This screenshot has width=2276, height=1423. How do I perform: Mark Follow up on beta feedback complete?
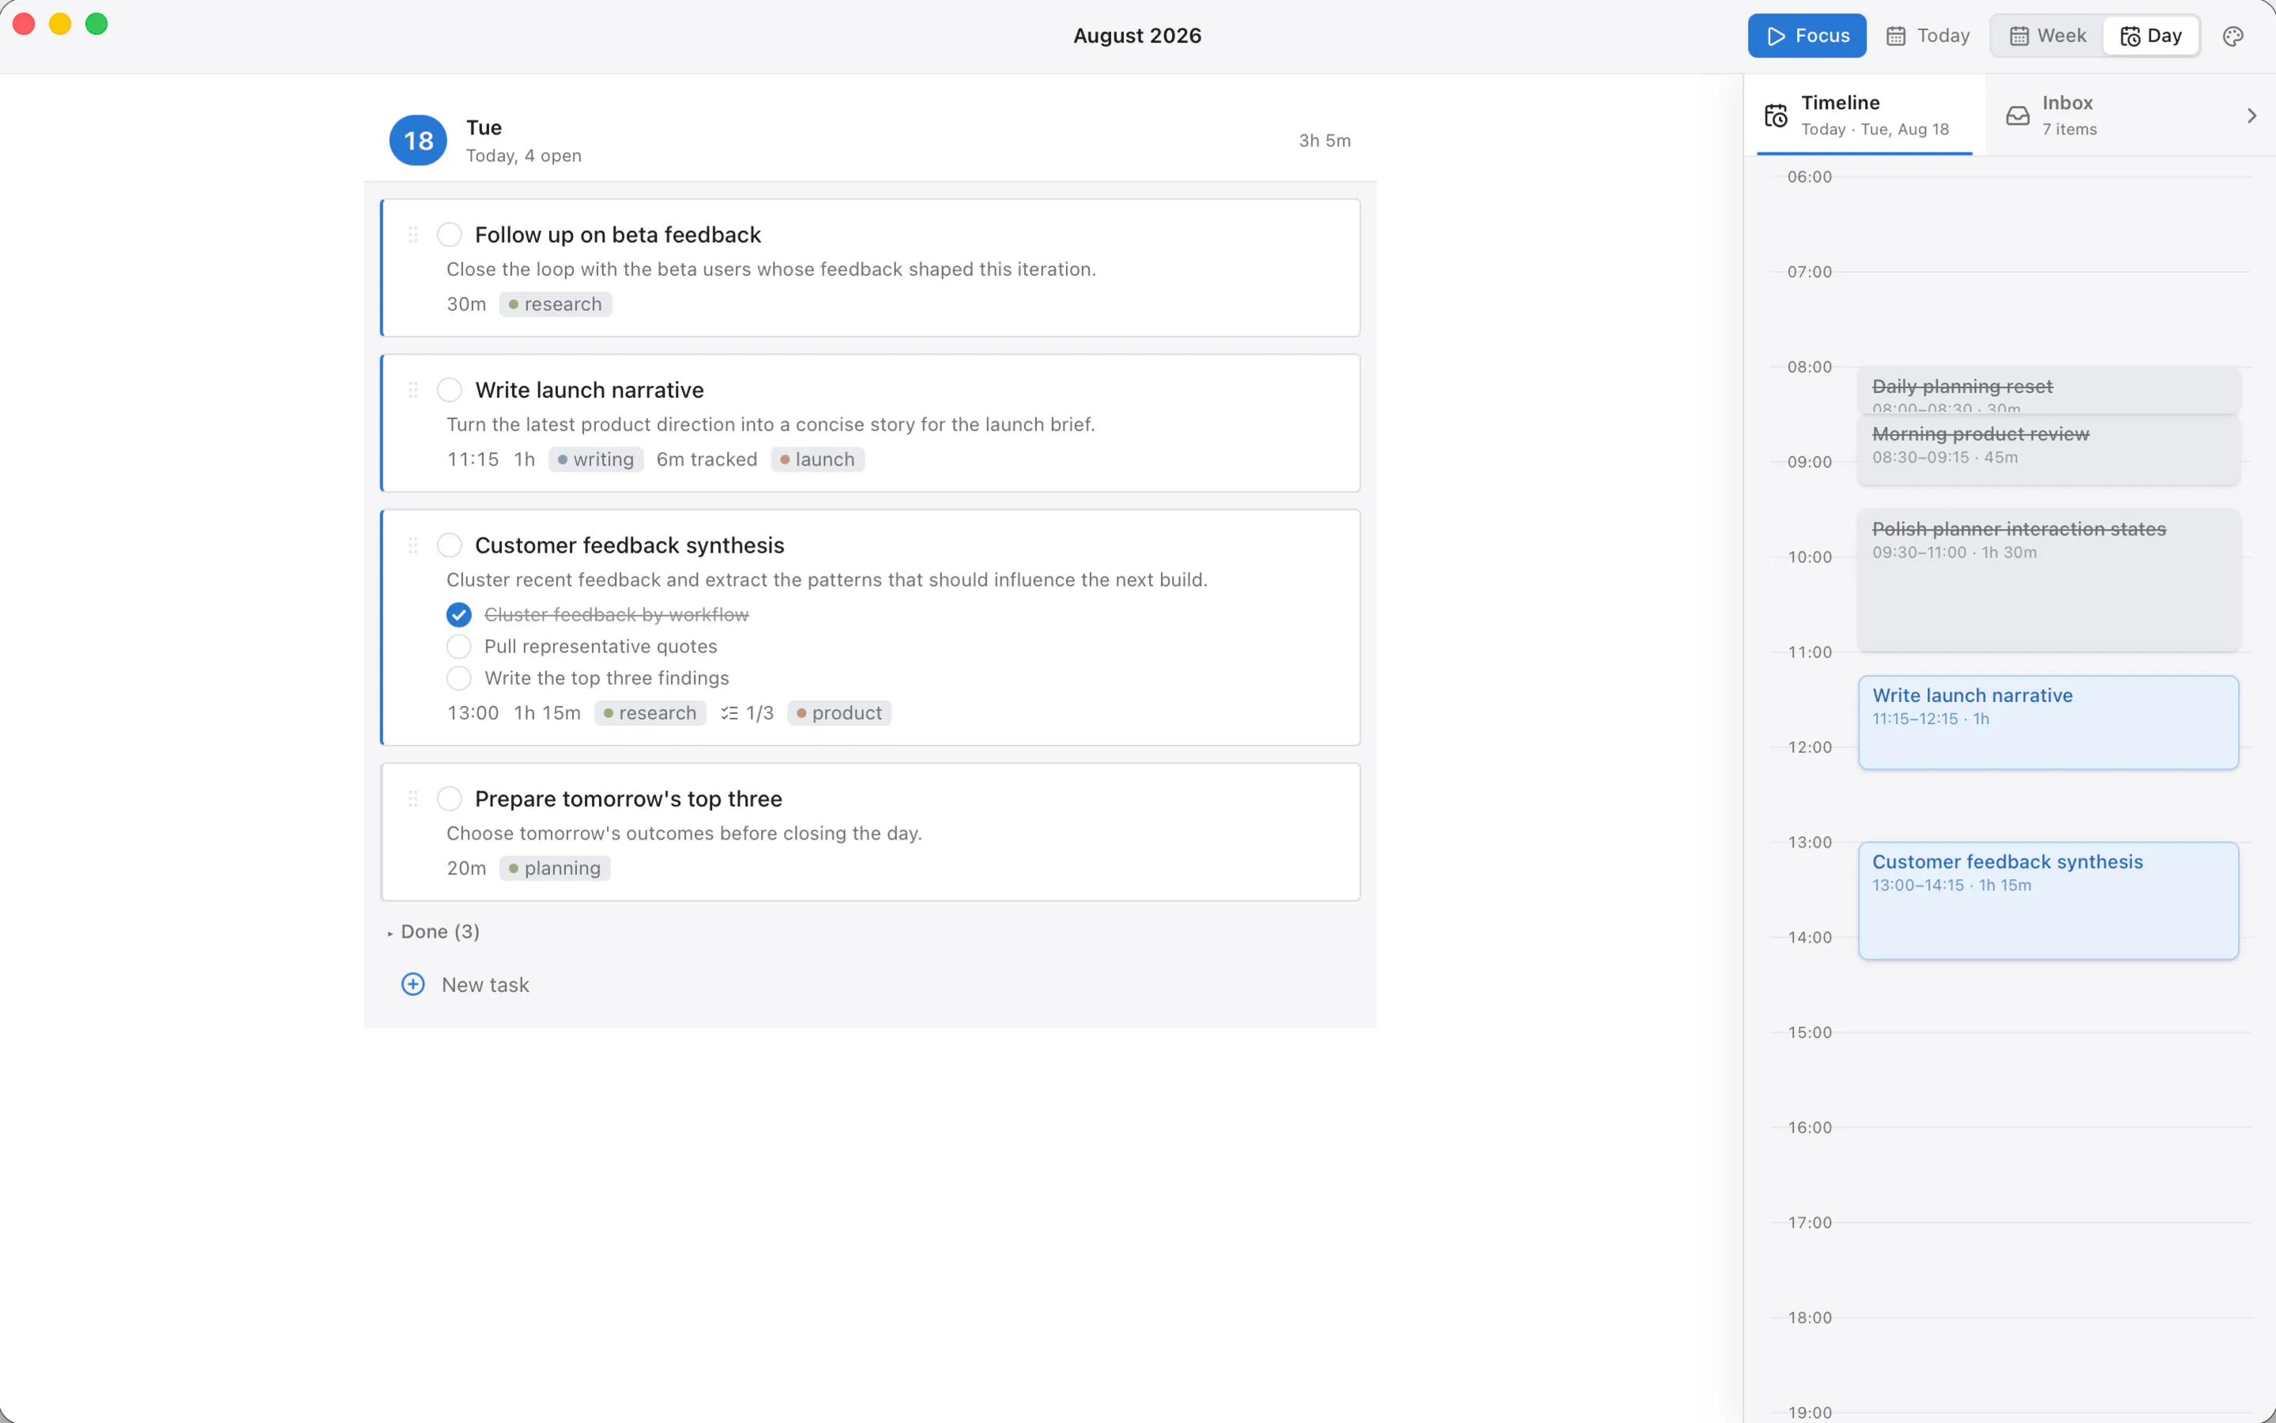(450, 234)
